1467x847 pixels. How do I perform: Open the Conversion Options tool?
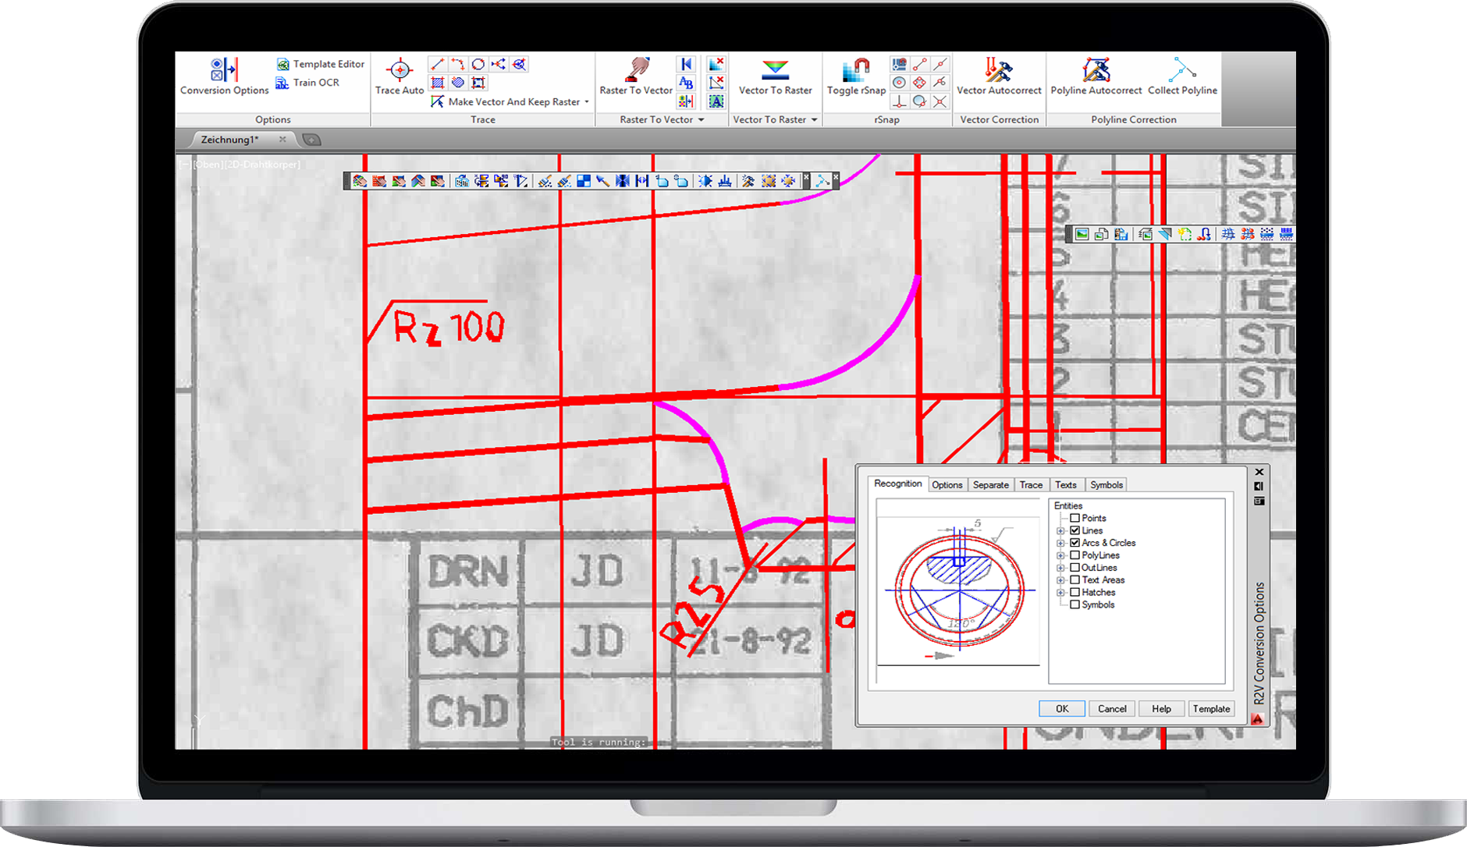tap(224, 76)
